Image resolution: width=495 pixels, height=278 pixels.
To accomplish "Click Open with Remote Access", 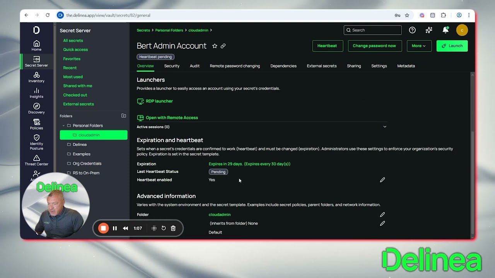I will 167,118.
